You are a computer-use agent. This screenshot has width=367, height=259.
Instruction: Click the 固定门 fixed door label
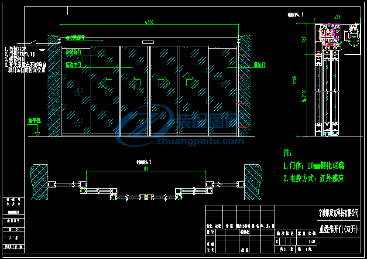[x=260, y=64]
